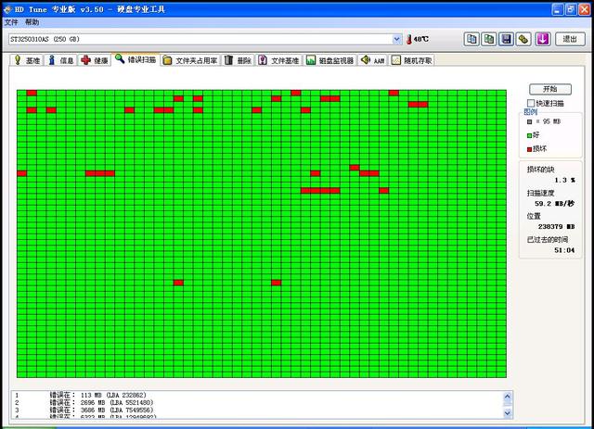Open the File menu
This screenshot has width=594, height=429.
[11, 22]
